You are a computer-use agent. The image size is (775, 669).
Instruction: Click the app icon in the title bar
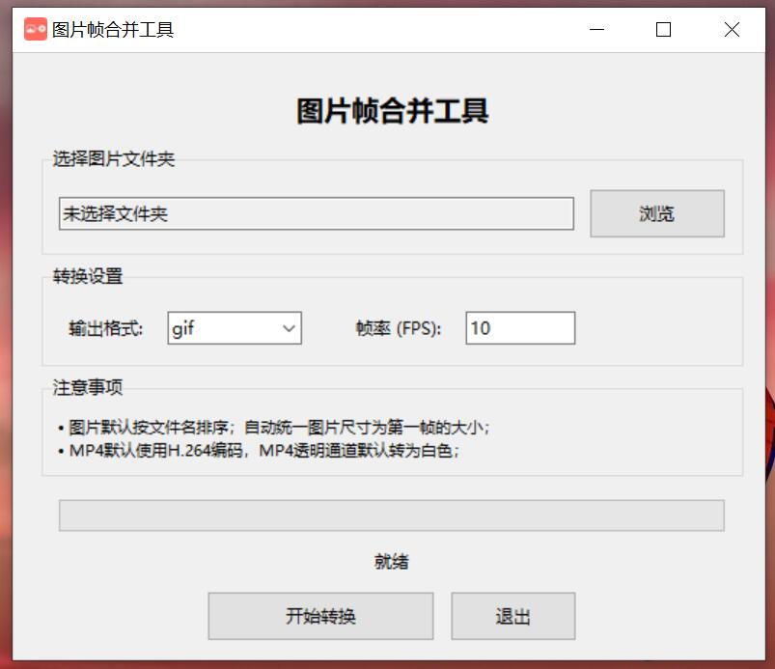coord(36,29)
